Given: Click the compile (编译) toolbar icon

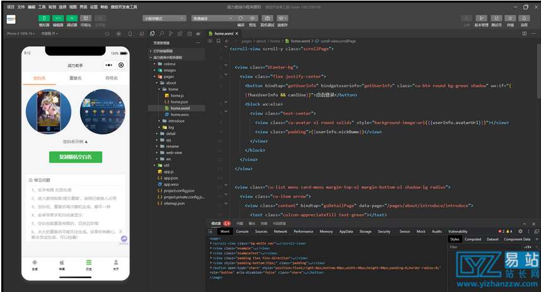Looking at the screenshot, I should click(x=241, y=19).
